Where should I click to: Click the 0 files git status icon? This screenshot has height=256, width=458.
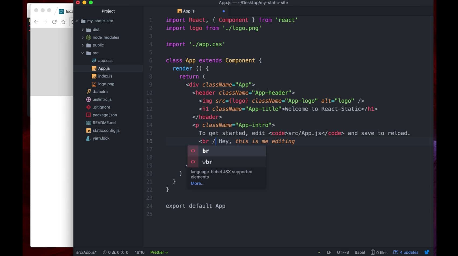(x=379, y=252)
